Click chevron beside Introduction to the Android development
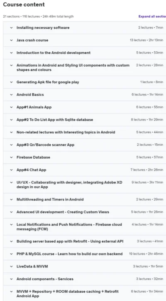 click(x=11, y=53)
